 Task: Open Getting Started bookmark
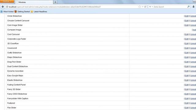[x=22, y=12]
